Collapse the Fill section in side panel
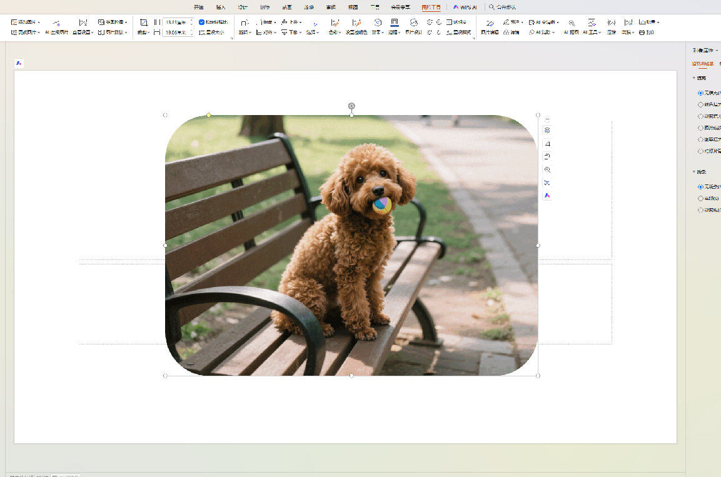721x477 pixels. [694, 78]
